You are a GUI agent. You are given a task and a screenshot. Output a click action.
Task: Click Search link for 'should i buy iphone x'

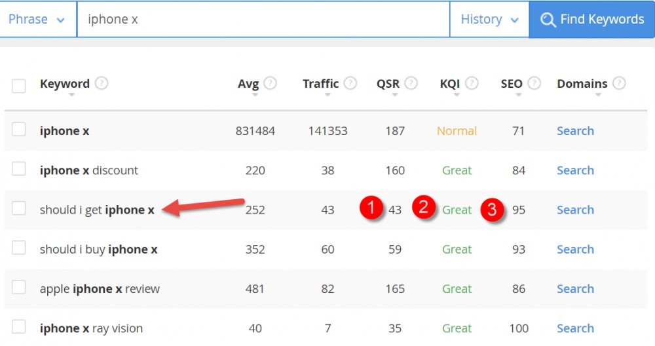coord(575,249)
